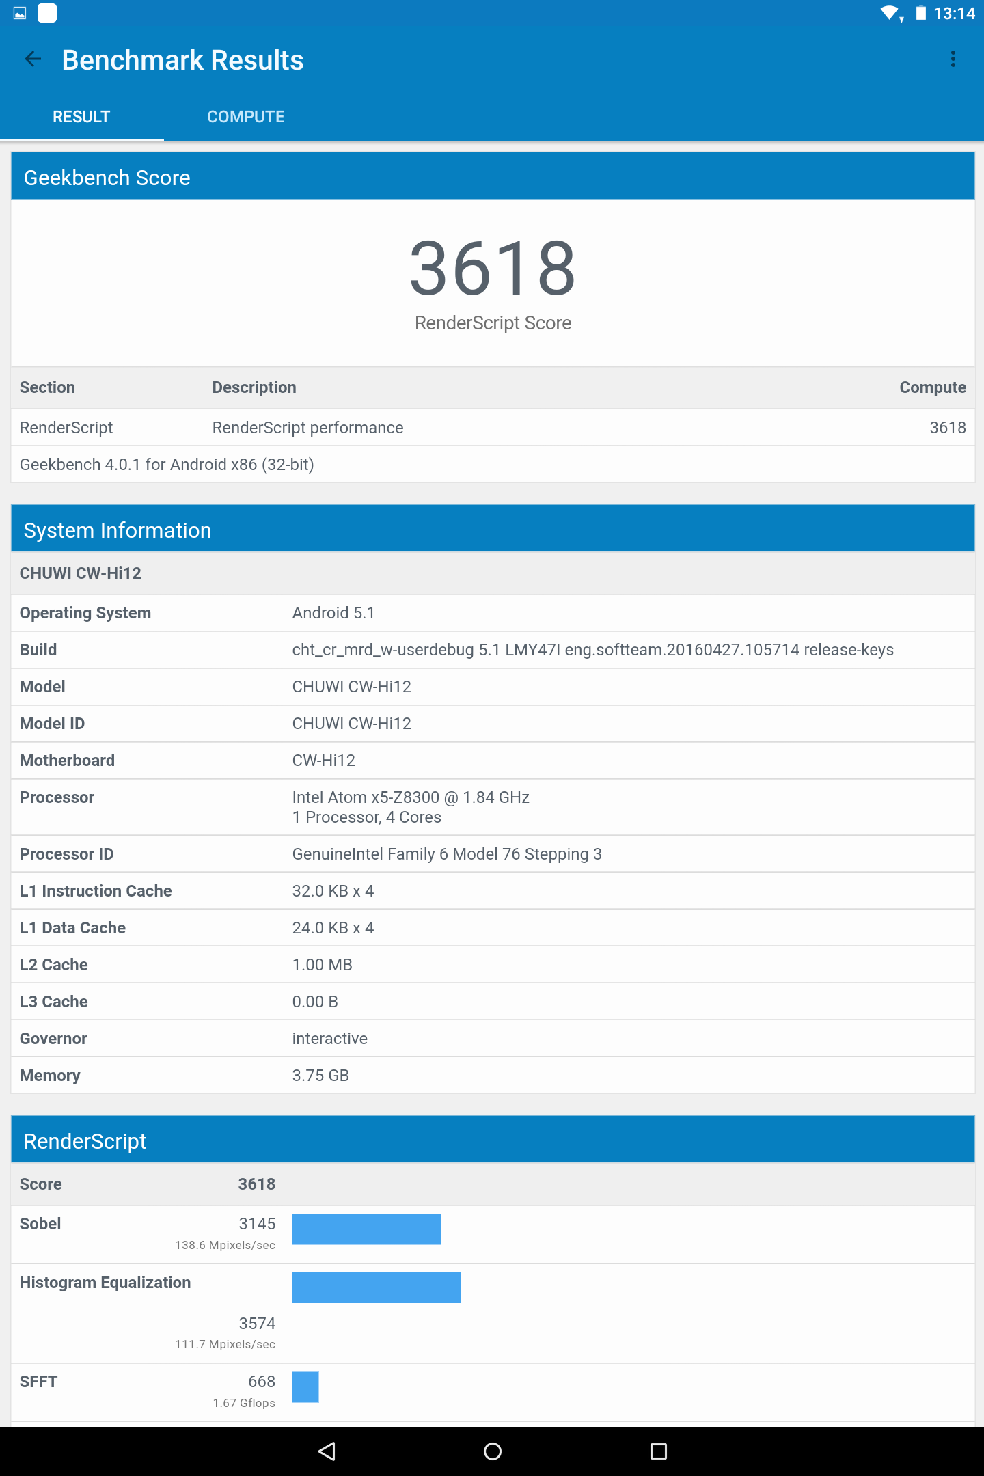Tap the 'RenderScript Score' label
The image size is (984, 1476).
coord(493,323)
